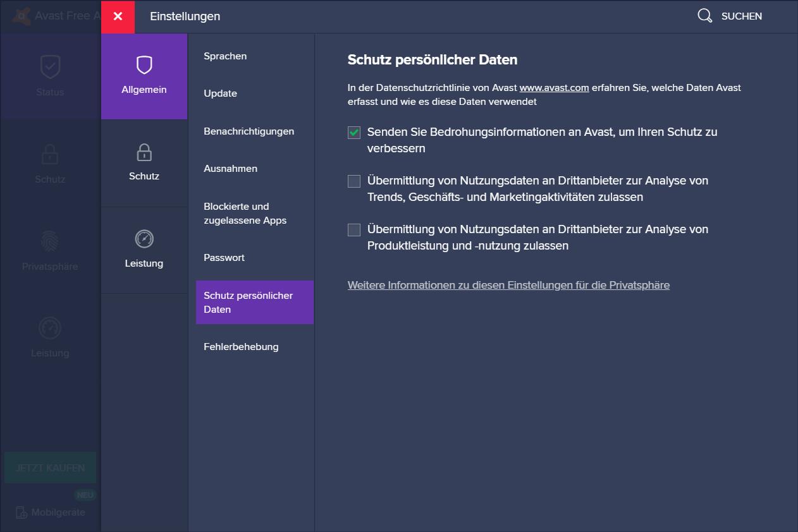Open the Sprachen settings page

[x=225, y=56]
